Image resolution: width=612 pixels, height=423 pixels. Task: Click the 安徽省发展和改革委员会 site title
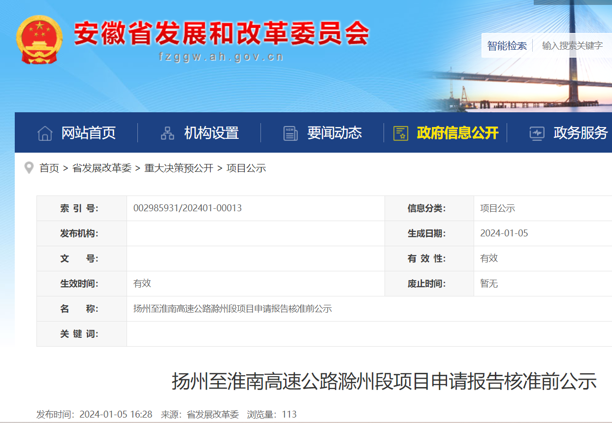point(222,34)
